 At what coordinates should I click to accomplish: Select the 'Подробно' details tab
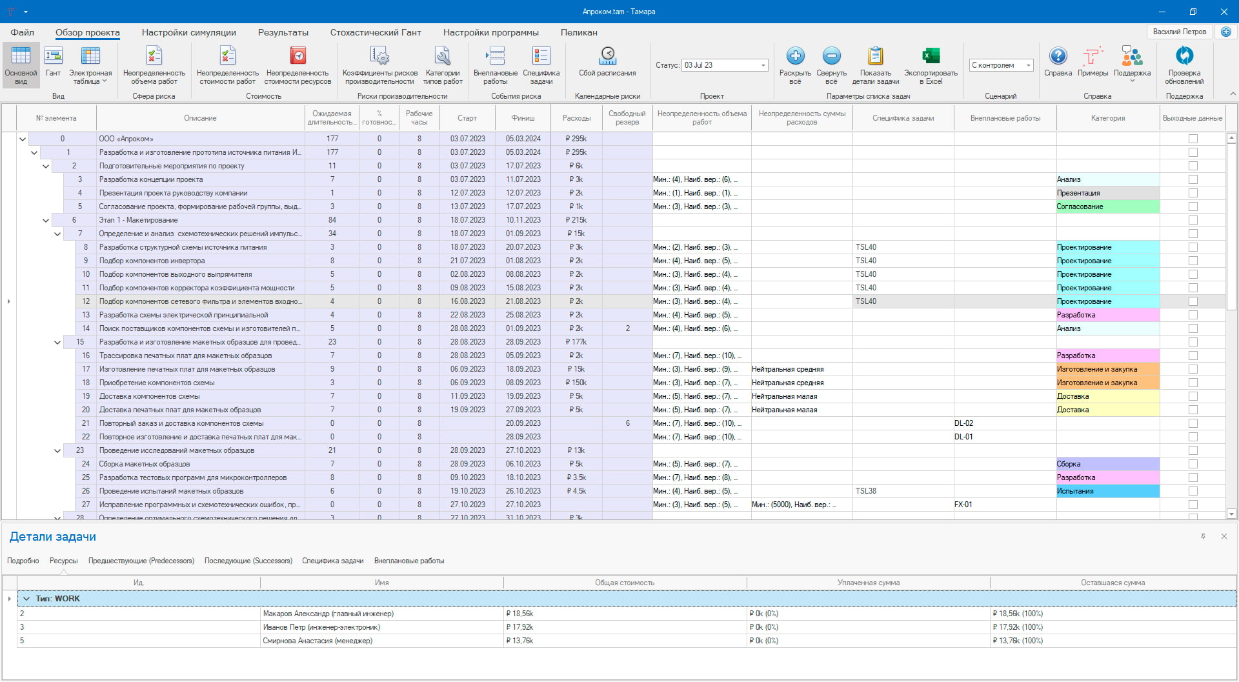point(23,561)
